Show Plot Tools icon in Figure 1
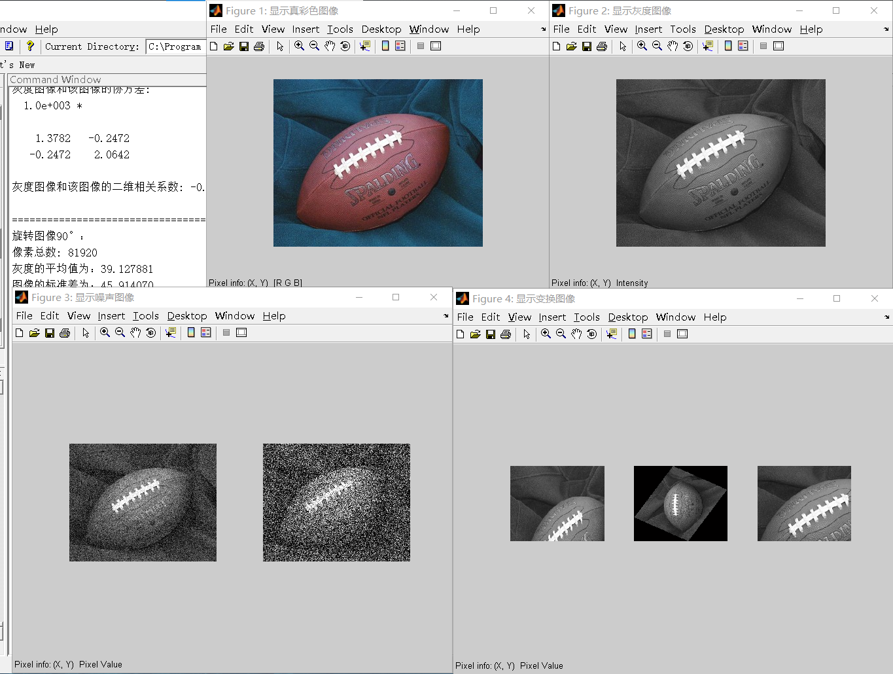The height and width of the screenshot is (674, 893). (x=436, y=46)
